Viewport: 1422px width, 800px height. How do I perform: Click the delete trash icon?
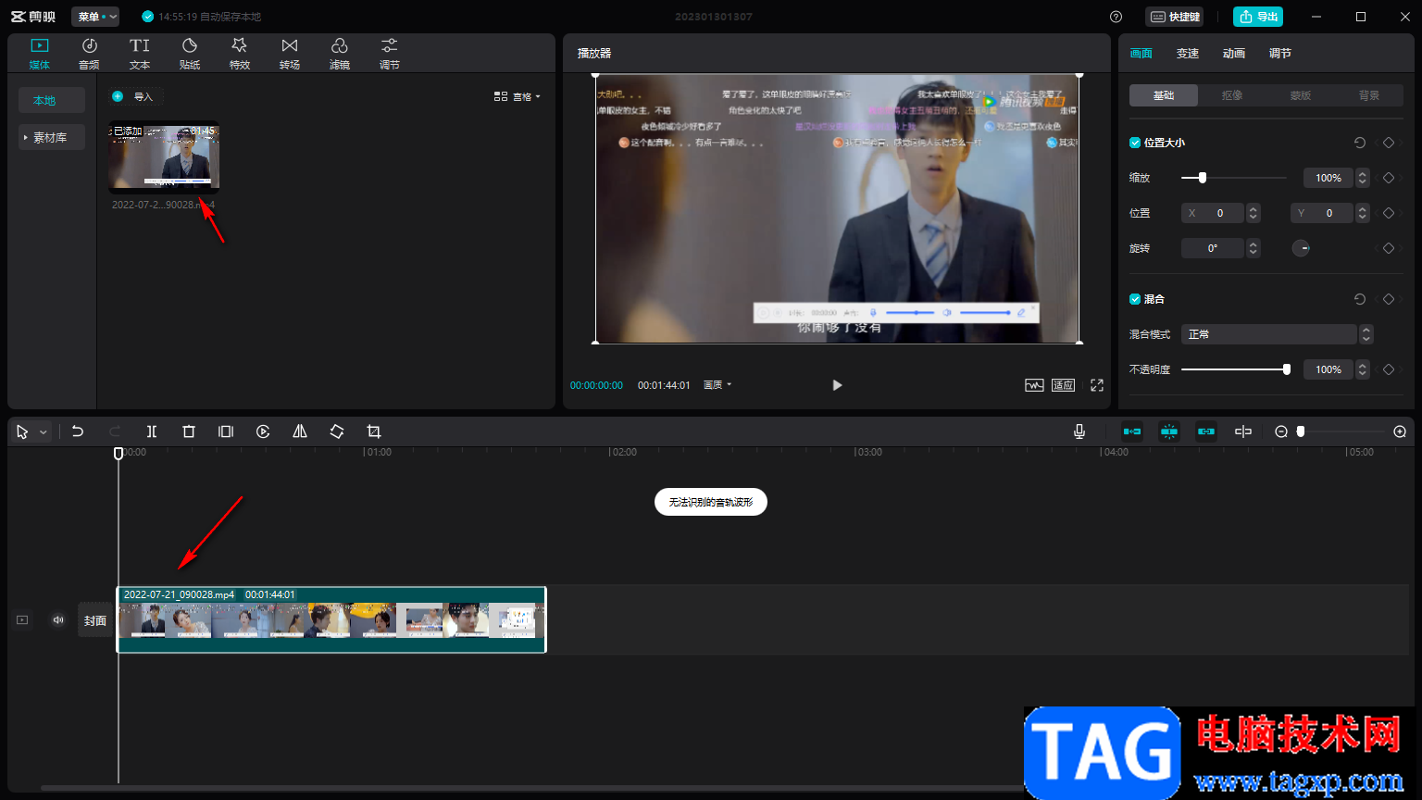point(189,431)
